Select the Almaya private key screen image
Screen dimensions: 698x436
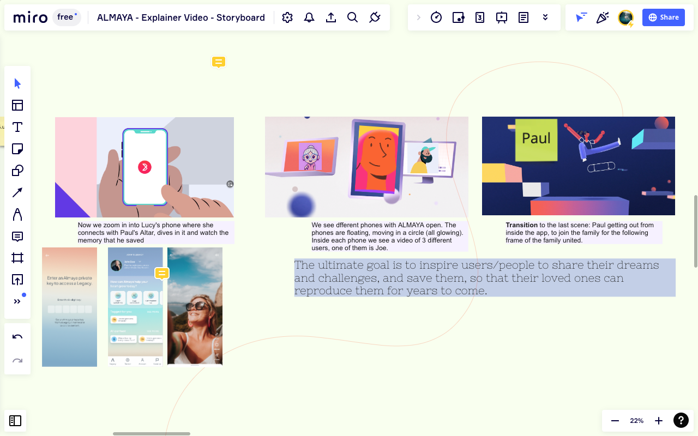(69, 307)
